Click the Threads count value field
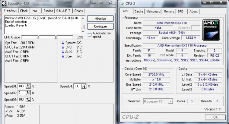Viewport: 229px width, 124px height. 217,101
